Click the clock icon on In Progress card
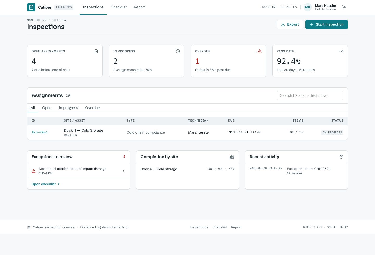The height and width of the screenshot is (255, 375). click(178, 51)
